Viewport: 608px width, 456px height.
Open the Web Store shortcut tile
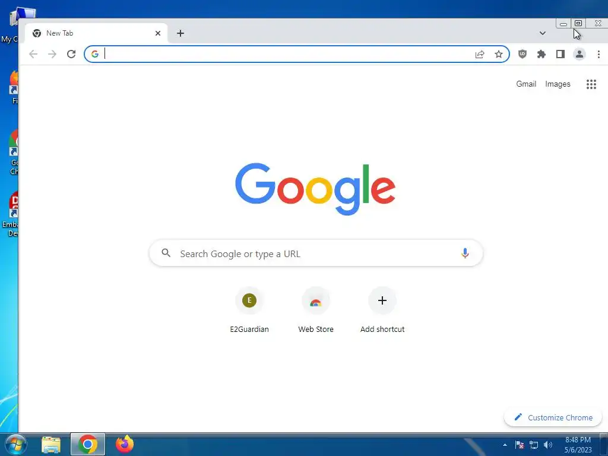click(316, 310)
